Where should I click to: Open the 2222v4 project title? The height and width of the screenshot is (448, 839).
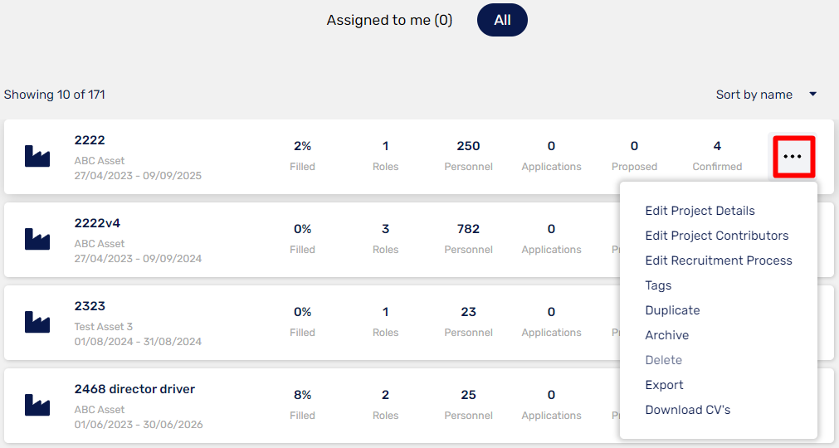click(97, 223)
